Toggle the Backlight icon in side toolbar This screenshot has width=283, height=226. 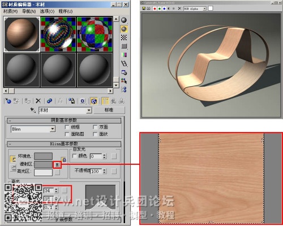pyautogui.click(x=124, y=29)
